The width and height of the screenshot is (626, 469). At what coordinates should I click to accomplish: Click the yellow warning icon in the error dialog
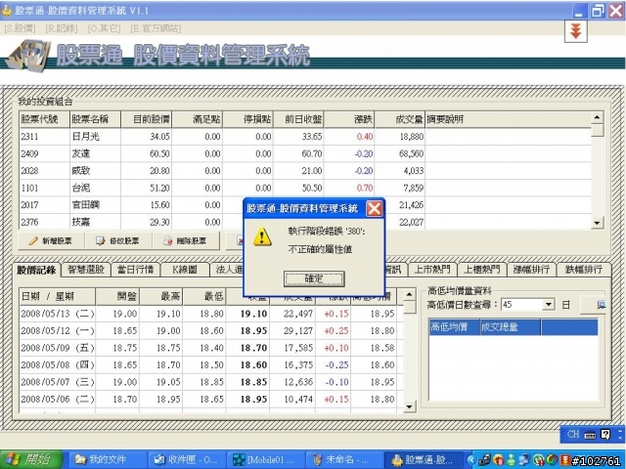262,236
